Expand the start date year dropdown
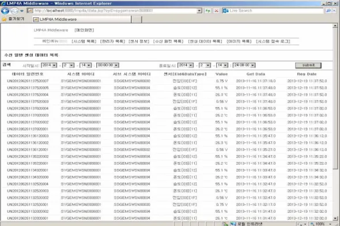The width and height of the screenshot is (340, 226). click(54, 65)
